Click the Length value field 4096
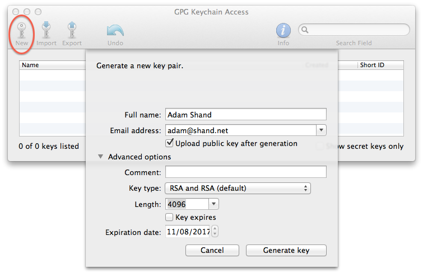Image resolution: width=423 pixels, height=273 pixels. pos(187,204)
